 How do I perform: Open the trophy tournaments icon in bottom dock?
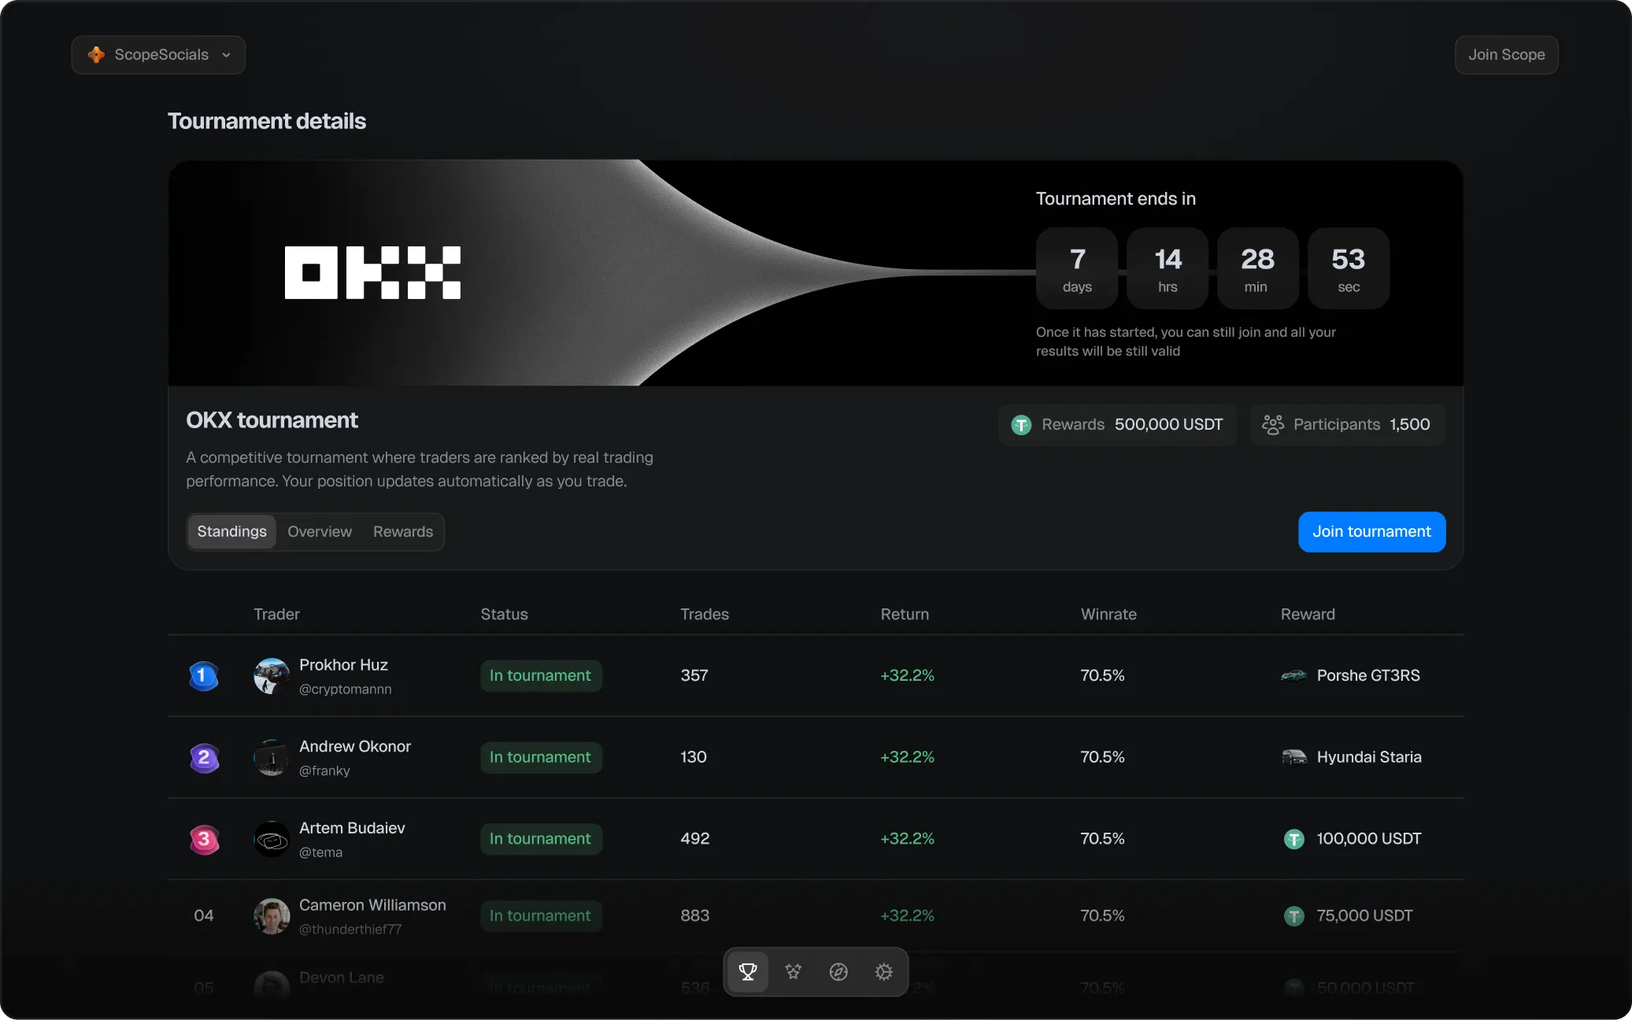[748, 972]
